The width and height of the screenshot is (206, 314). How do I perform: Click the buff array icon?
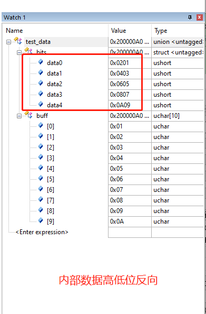point(28,115)
